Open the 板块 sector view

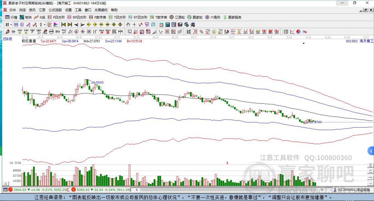pos(26,17)
